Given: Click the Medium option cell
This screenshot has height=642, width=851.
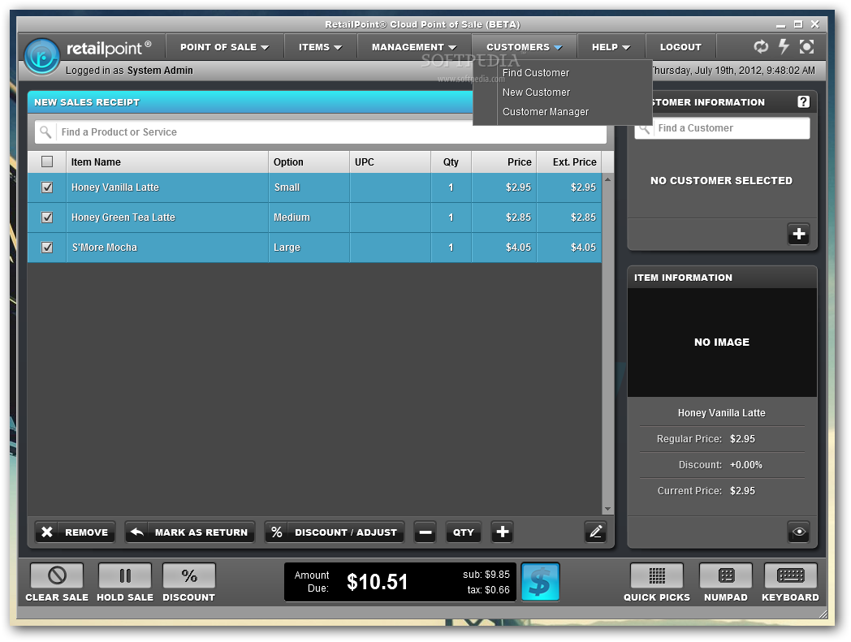Looking at the screenshot, I should (309, 217).
